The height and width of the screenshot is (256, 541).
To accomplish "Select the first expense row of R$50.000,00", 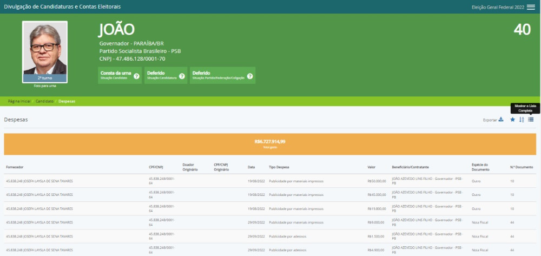I will tap(270, 181).
